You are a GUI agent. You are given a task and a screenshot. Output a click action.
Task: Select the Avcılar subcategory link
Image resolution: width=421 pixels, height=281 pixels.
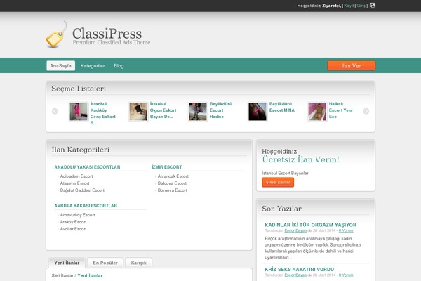(x=73, y=229)
